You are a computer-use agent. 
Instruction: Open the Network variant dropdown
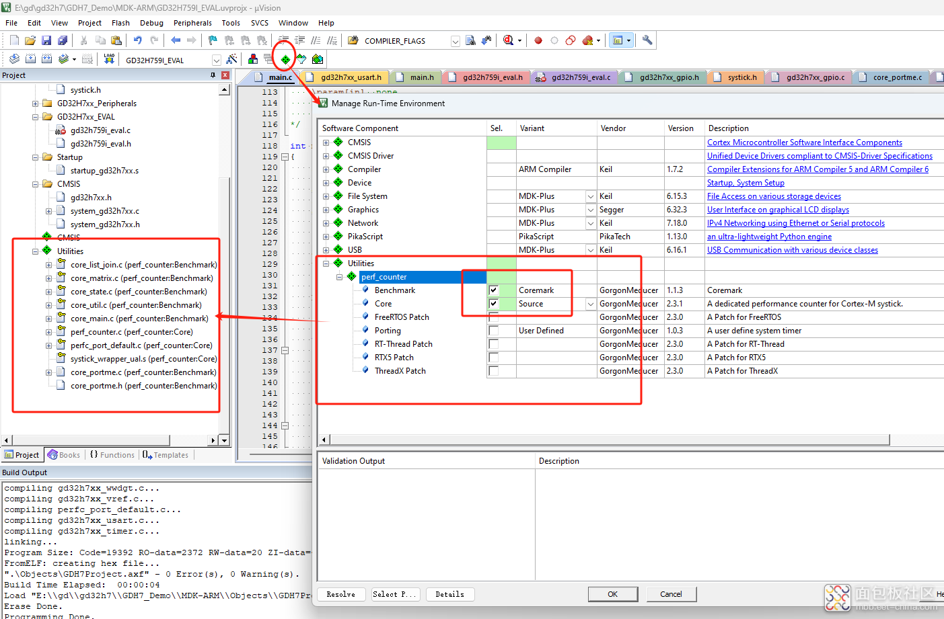click(x=591, y=223)
